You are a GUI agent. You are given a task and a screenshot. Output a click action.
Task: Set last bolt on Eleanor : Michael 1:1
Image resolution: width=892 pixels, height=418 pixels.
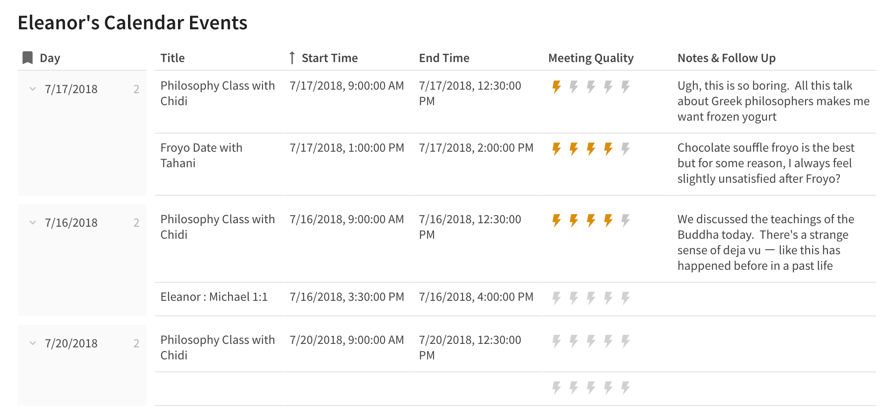click(625, 298)
